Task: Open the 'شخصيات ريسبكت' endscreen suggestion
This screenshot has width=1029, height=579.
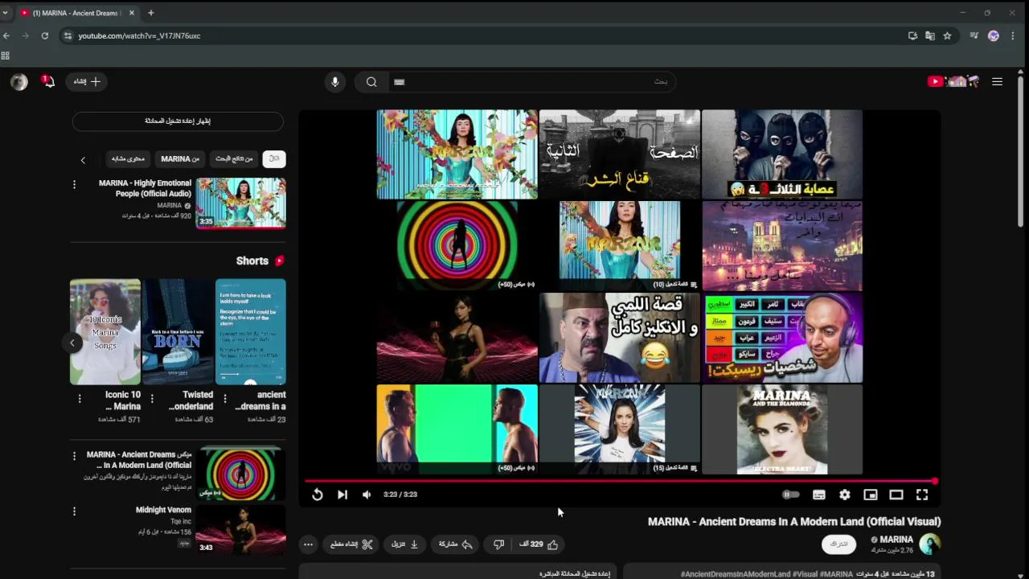Action: point(782,338)
